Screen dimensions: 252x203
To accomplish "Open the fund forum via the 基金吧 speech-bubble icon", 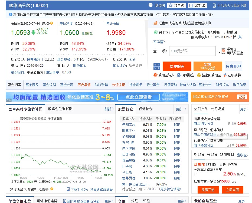I will coord(150,5).
